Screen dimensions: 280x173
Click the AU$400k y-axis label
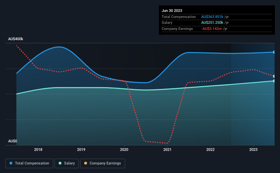pos(16,39)
